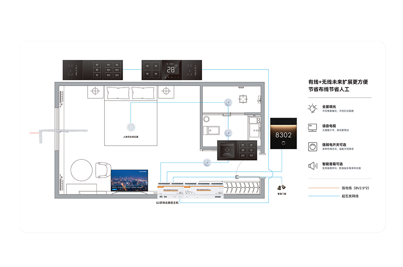
Task: Click the presence sensor on the bed
Action: point(131,127)
